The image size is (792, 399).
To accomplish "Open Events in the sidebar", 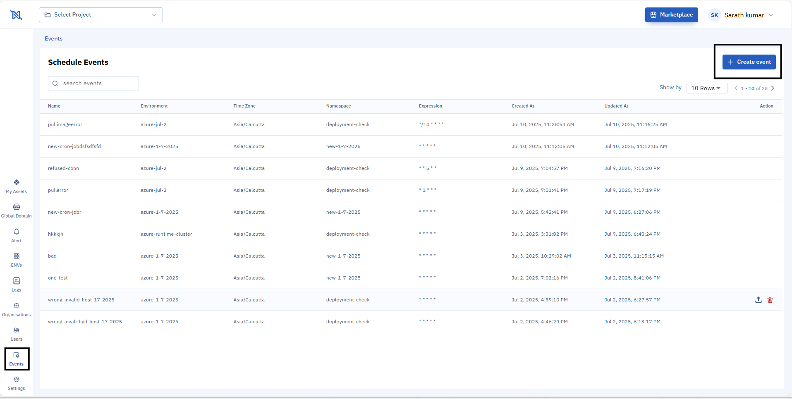I will tap(17, 359).
